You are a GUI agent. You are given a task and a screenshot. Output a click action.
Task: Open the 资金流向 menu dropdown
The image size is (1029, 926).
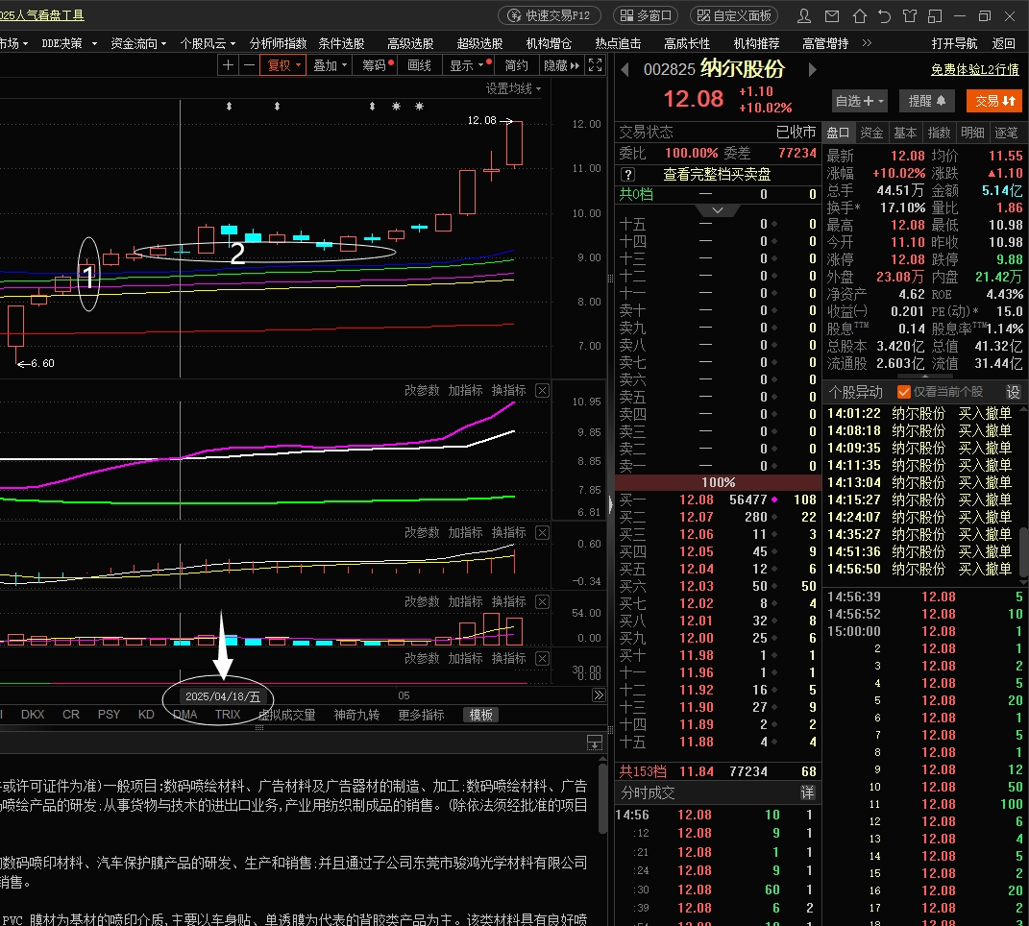tap(138, 43)
